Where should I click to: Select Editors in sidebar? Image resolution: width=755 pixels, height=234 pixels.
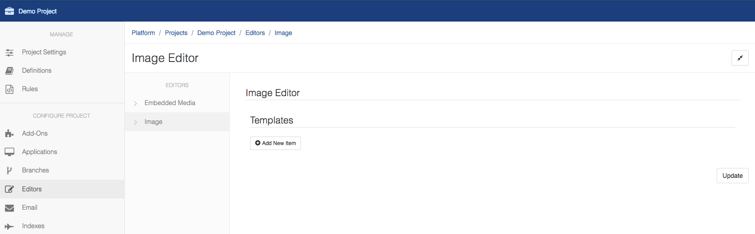pos(62,189)
